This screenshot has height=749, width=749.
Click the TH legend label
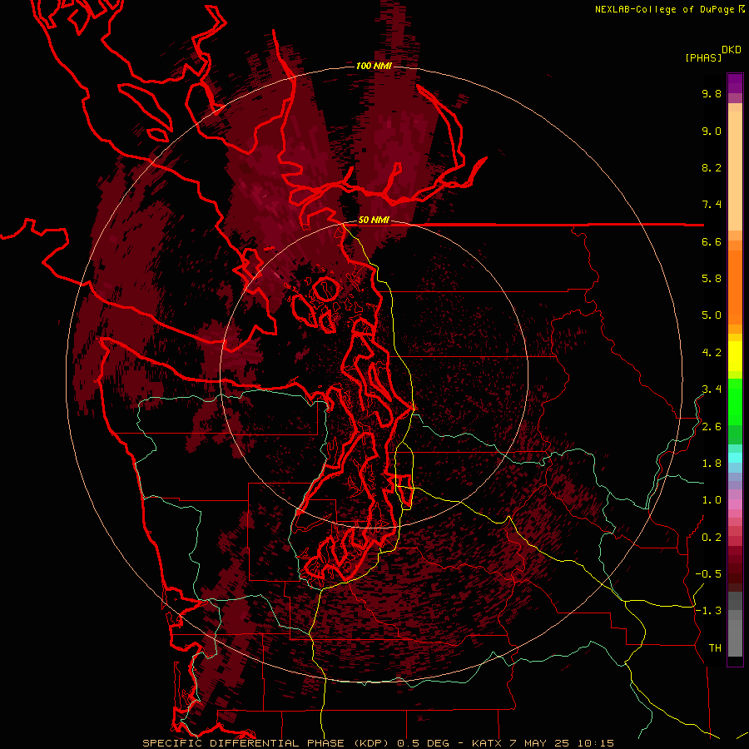pos(715,648)
